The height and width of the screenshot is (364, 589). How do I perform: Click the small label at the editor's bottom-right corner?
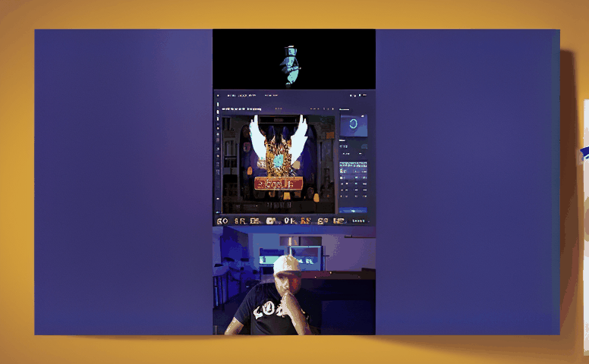coord(357,221)
